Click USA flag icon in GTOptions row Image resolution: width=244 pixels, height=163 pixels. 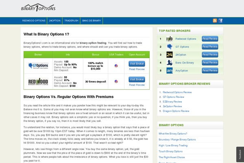(x=116, y=66)
